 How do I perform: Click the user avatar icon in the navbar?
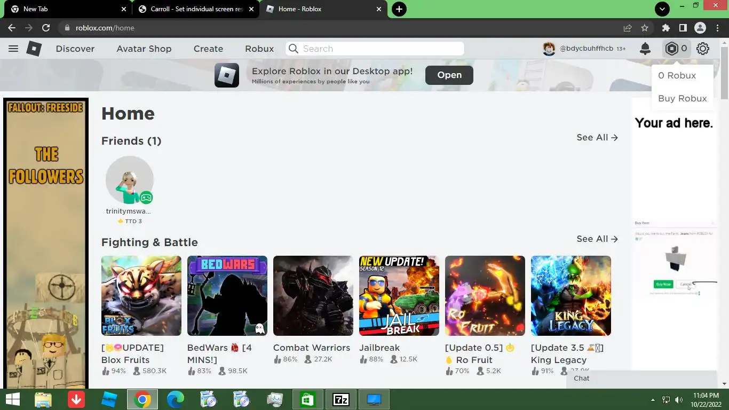549,49
